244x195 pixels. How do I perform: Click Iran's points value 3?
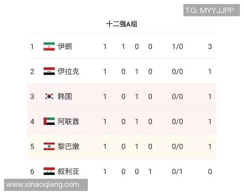coord(210,46)
